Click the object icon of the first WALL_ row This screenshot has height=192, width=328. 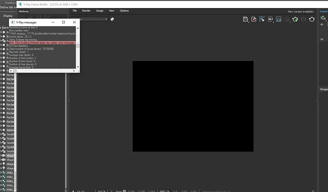tap(4, 173)
